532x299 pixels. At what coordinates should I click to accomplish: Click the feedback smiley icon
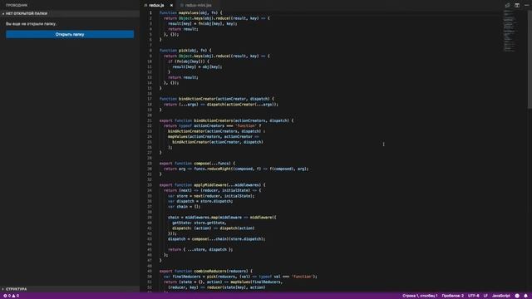tap(517, 296)
